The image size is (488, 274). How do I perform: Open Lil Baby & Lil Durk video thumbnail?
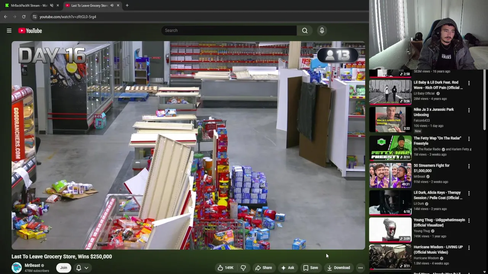390,92
